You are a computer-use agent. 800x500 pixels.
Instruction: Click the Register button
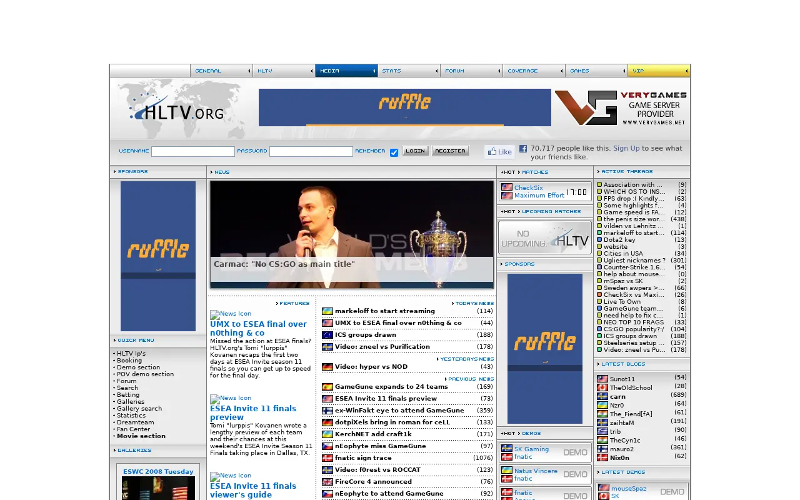pos(451,151)
